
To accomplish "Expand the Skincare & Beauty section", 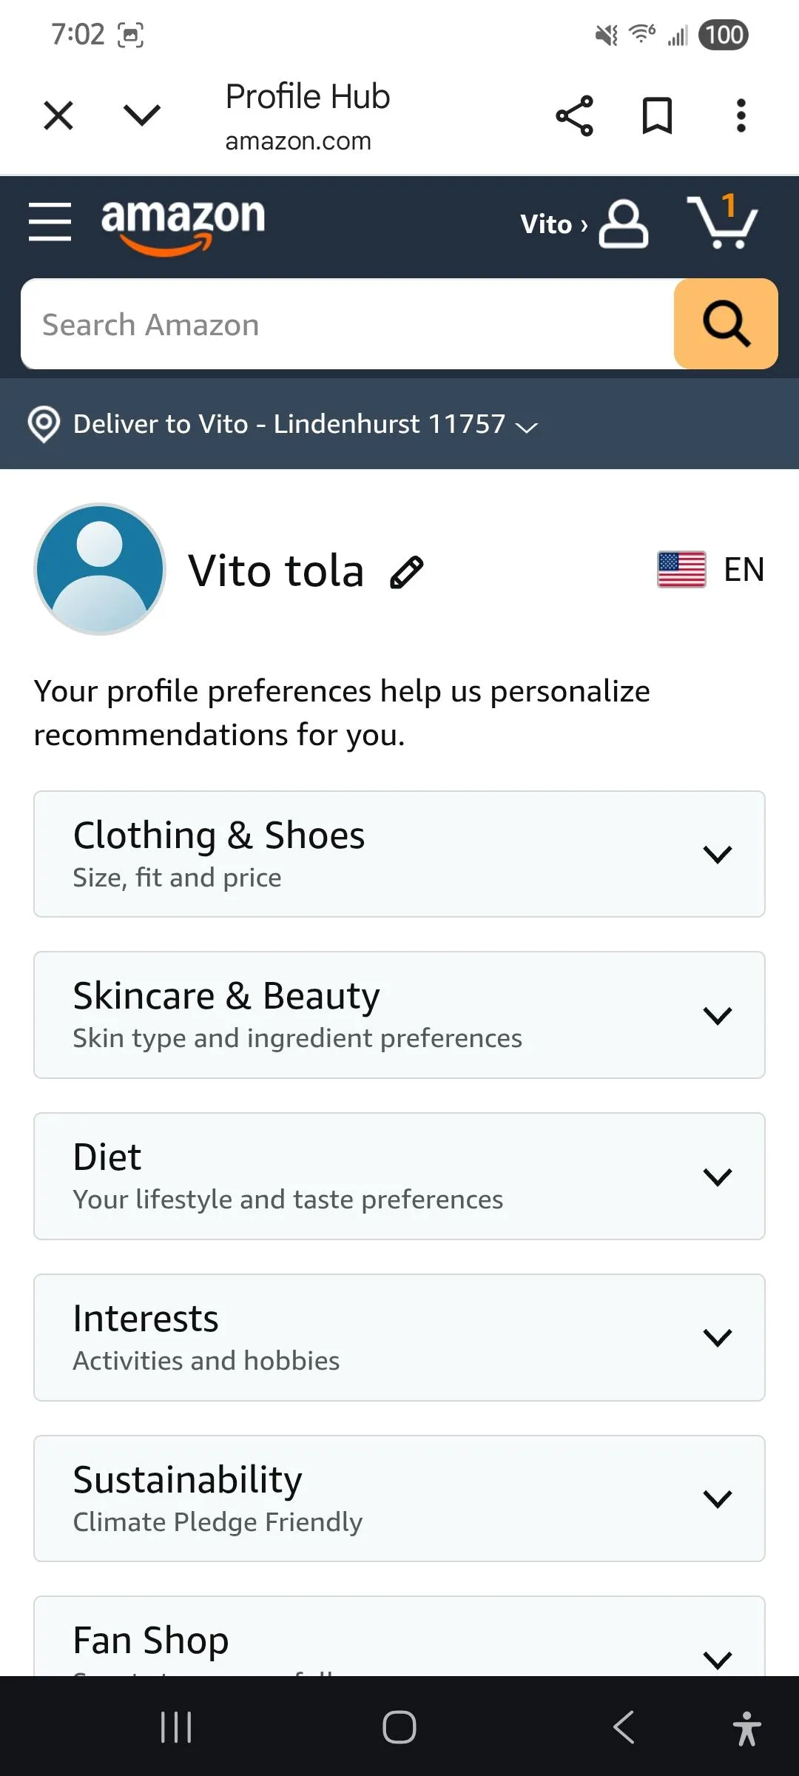I will tap(399, 1015).
